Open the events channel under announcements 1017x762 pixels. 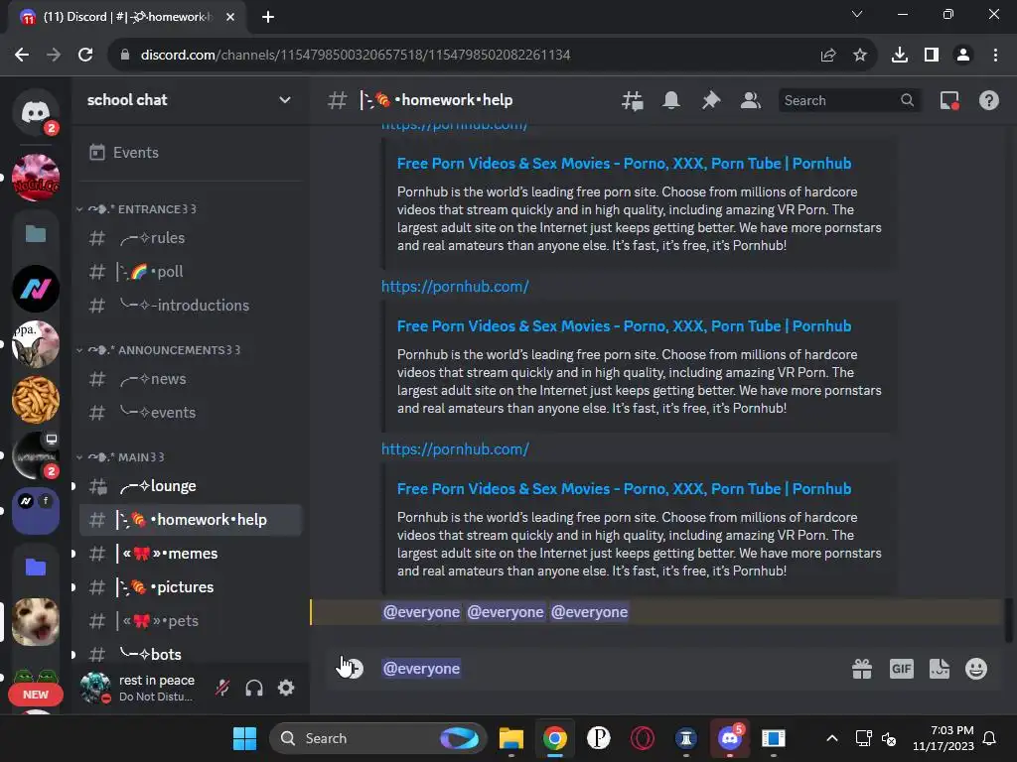[x=191, y=412]
